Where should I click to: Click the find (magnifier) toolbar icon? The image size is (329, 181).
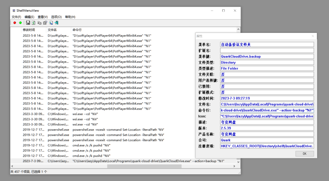click(x=51, y=23)
